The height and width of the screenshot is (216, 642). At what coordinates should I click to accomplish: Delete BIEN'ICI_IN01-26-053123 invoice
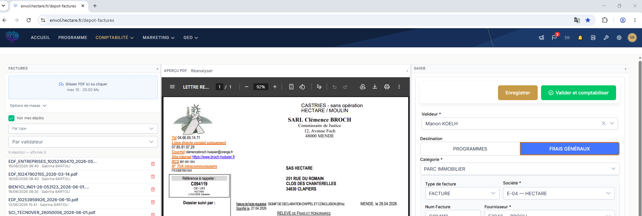point(153,189)
